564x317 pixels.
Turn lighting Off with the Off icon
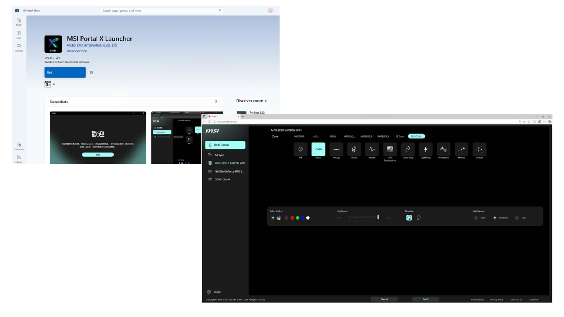tap(300, 149)
